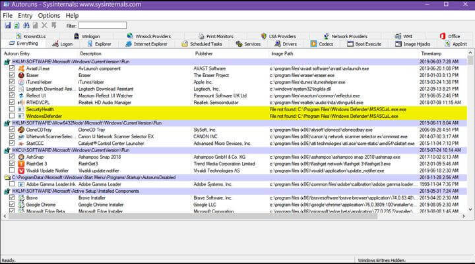Click 'Windows Entries Hidden' status text

coord(381,260)
